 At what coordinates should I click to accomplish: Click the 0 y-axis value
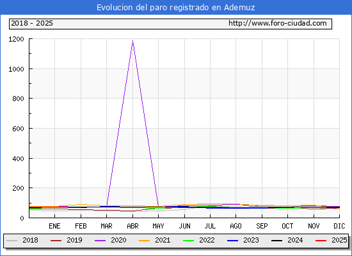click(x=22, y=218)
